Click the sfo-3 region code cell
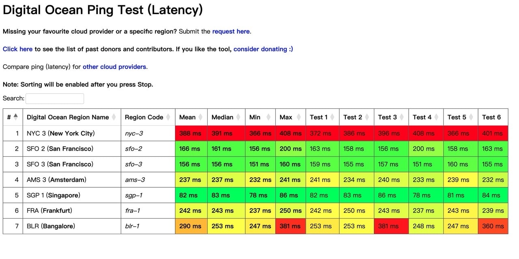The width and height of the screenshot is (519, 259). (x=148, y=164)
